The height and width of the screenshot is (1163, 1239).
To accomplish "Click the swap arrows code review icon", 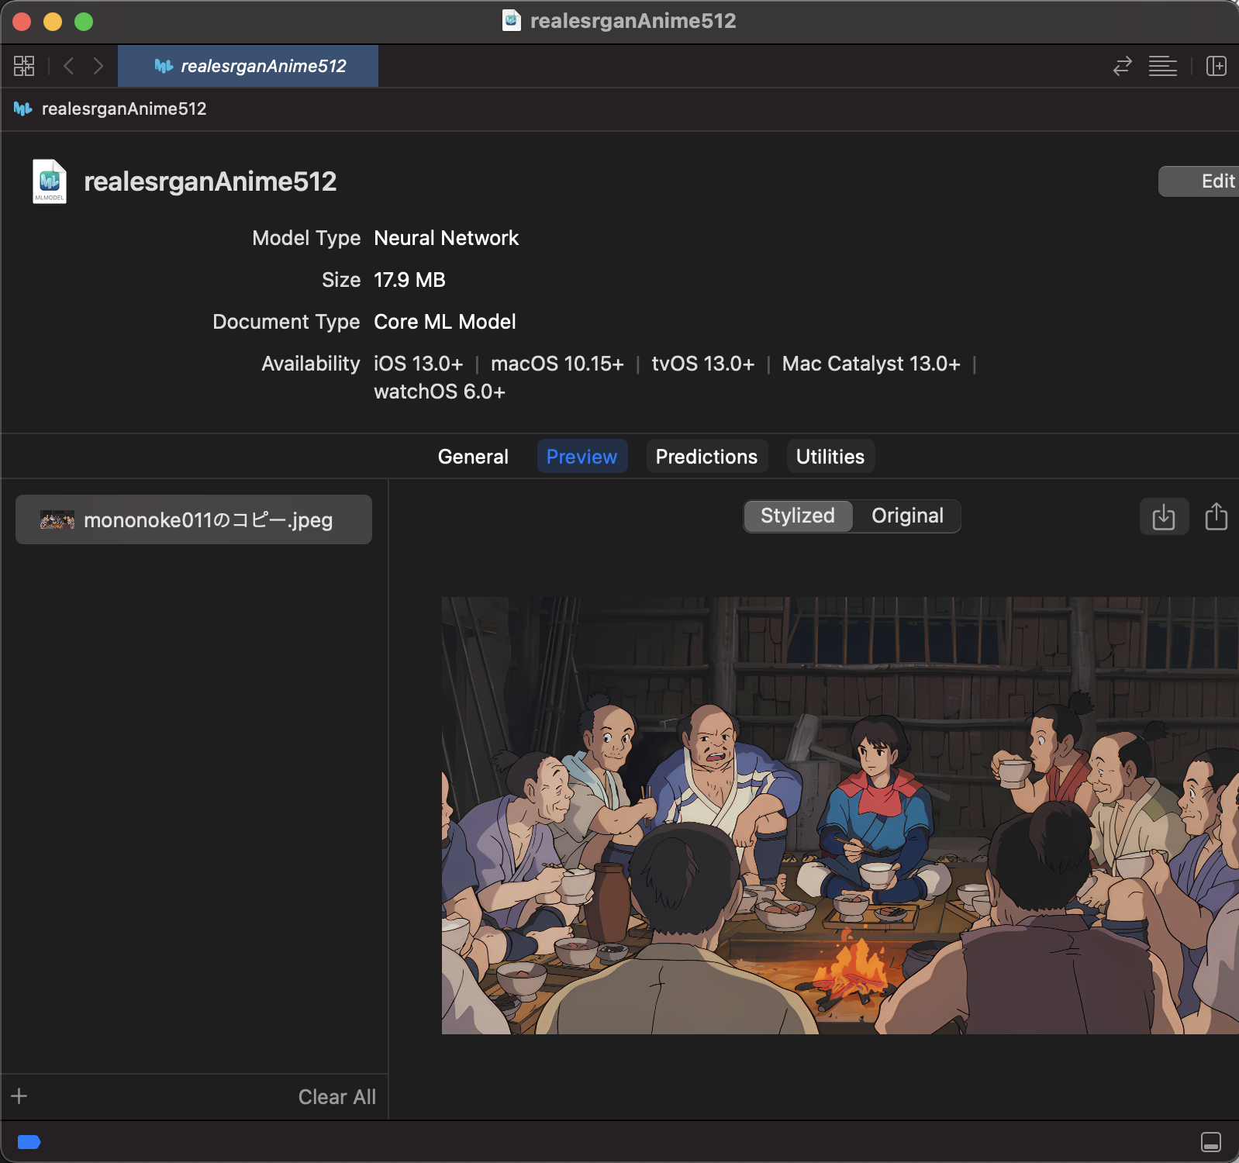I will [1122, 66].
